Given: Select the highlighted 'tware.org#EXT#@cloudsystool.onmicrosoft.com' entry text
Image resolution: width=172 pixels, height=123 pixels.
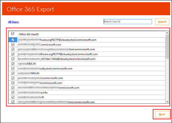Looking at the screenshot, I should [57, 40].
